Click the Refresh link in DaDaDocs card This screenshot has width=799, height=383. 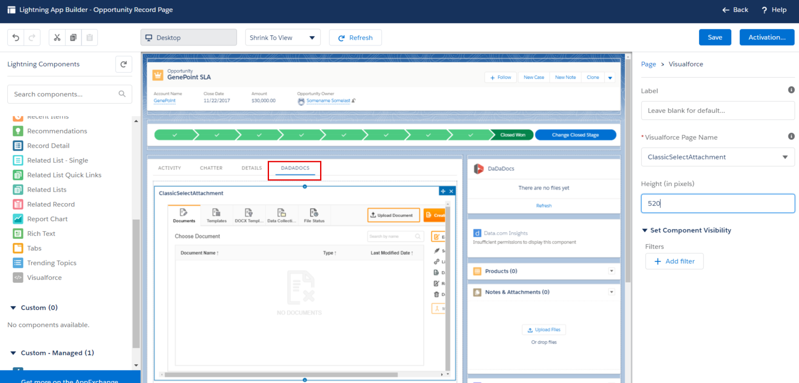(x=544, y=206)
